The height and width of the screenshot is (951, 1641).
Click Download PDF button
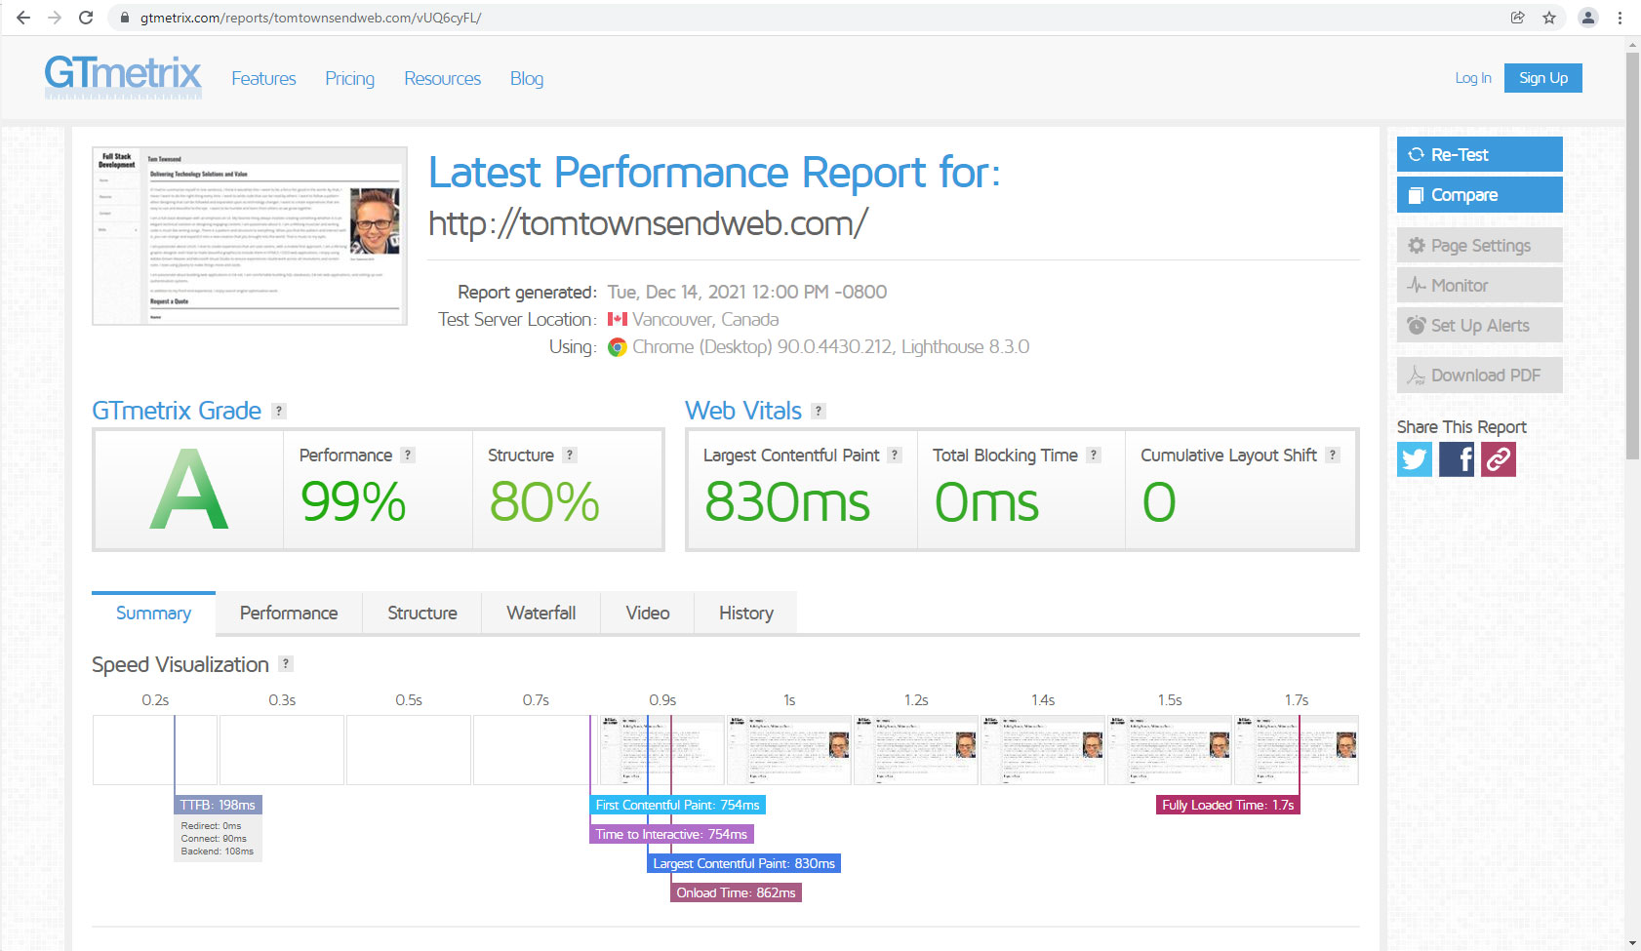point(1480,375)
